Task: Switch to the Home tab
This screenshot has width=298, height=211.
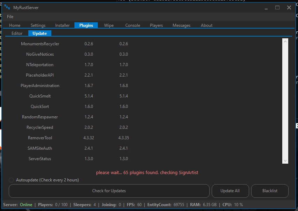Action: 15,25
